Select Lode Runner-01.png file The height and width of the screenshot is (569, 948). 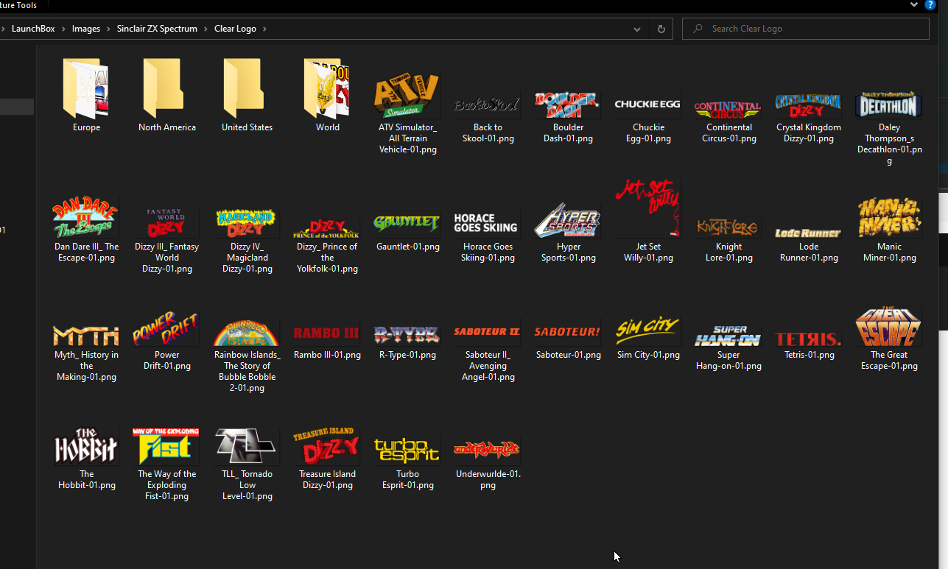point(809,244)
